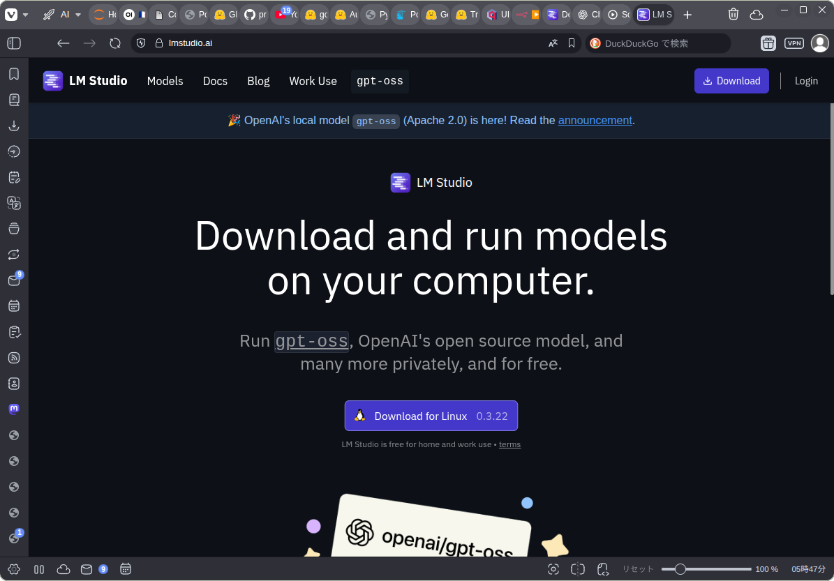Open sync cloud icon in status bar
The image size is (834, 581).
coord(64,569)
